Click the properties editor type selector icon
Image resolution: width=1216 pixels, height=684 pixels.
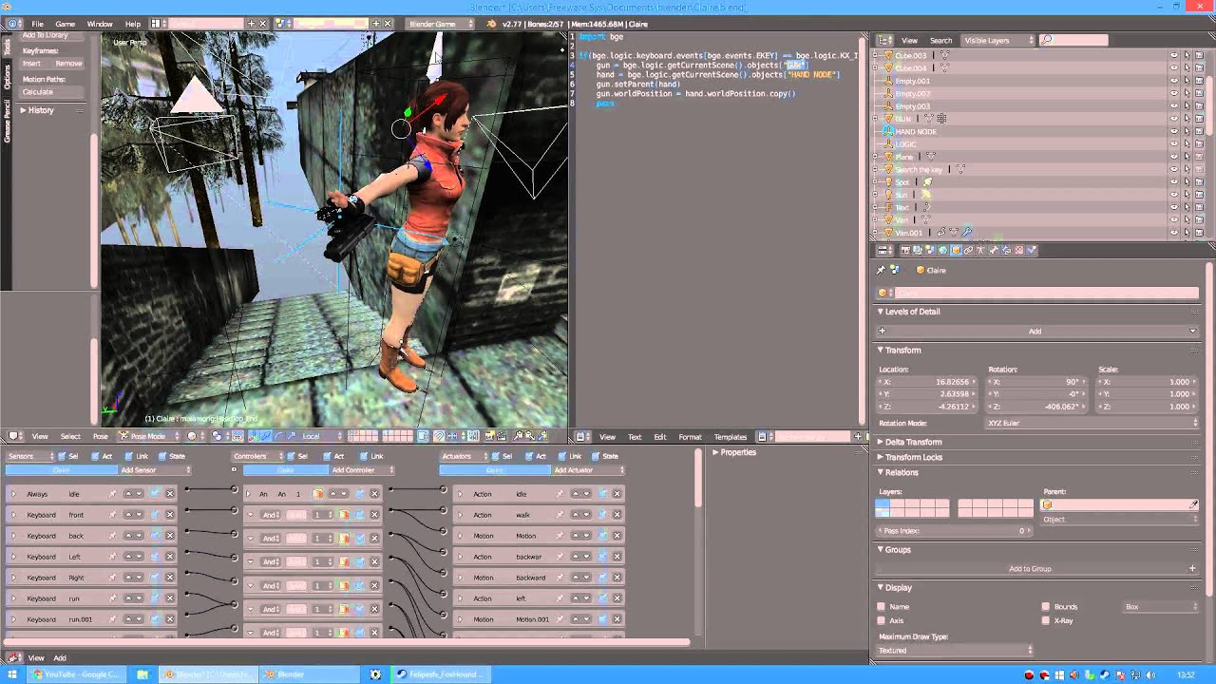point(883,250)
